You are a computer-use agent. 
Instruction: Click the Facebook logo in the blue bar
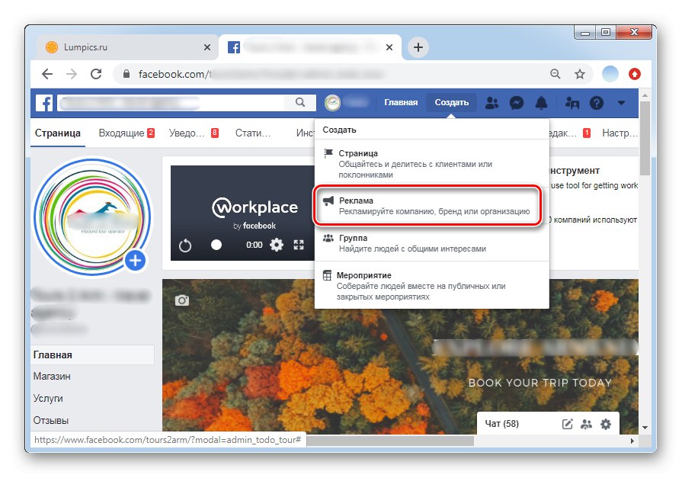44,103
